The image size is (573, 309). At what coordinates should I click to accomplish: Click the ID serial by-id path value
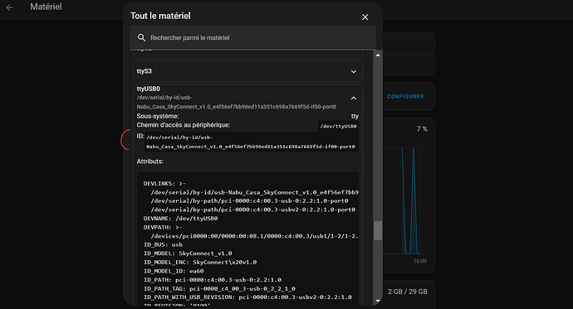point(251,142)
